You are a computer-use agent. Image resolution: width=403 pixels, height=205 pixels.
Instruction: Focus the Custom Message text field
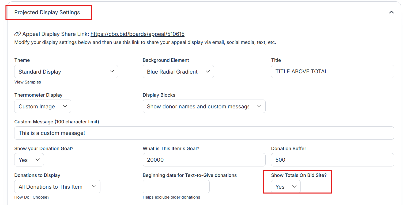[204, 133]
